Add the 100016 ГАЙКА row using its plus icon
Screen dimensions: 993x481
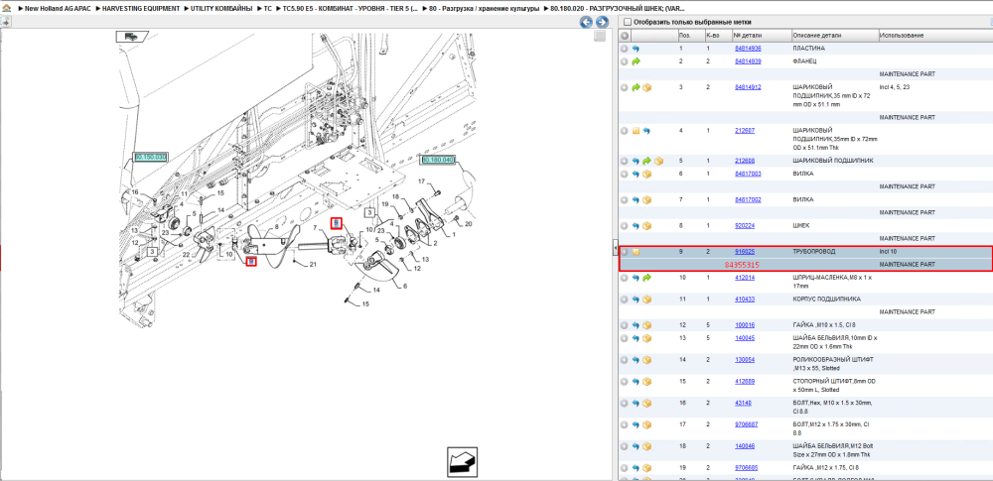click(x=625, y=325)
